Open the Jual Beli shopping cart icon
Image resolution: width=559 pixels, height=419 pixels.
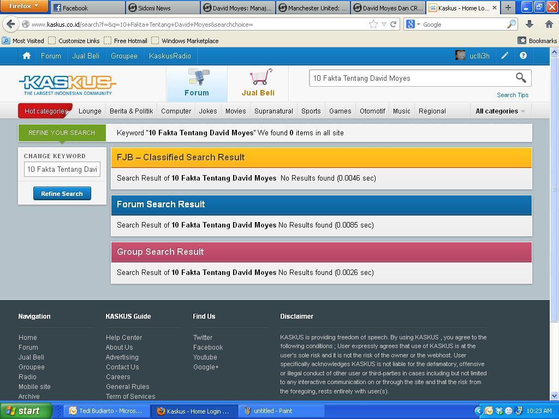(x=261, y=76)
